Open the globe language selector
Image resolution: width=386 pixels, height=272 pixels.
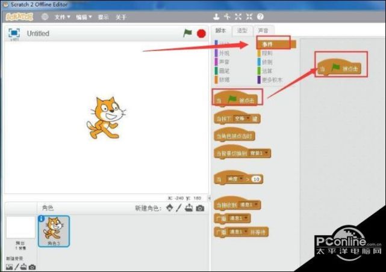[x=45, y=17]
